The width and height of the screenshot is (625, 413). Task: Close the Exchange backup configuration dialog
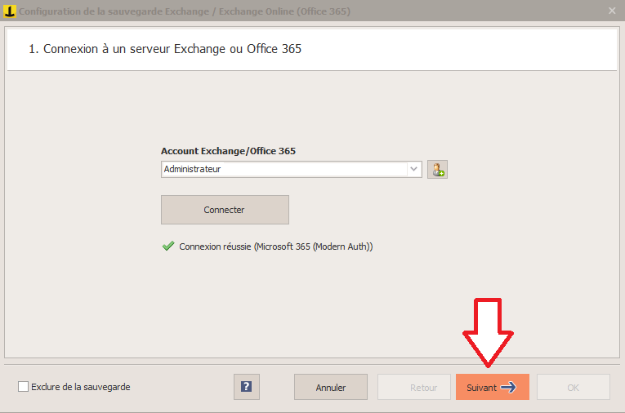tap(612, 11)
